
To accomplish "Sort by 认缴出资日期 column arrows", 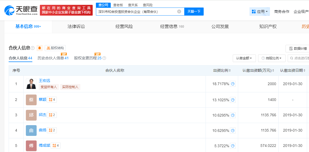I will [304, 71].
